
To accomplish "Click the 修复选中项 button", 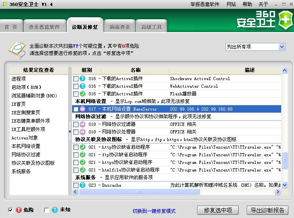I will (x=218, y=210).
